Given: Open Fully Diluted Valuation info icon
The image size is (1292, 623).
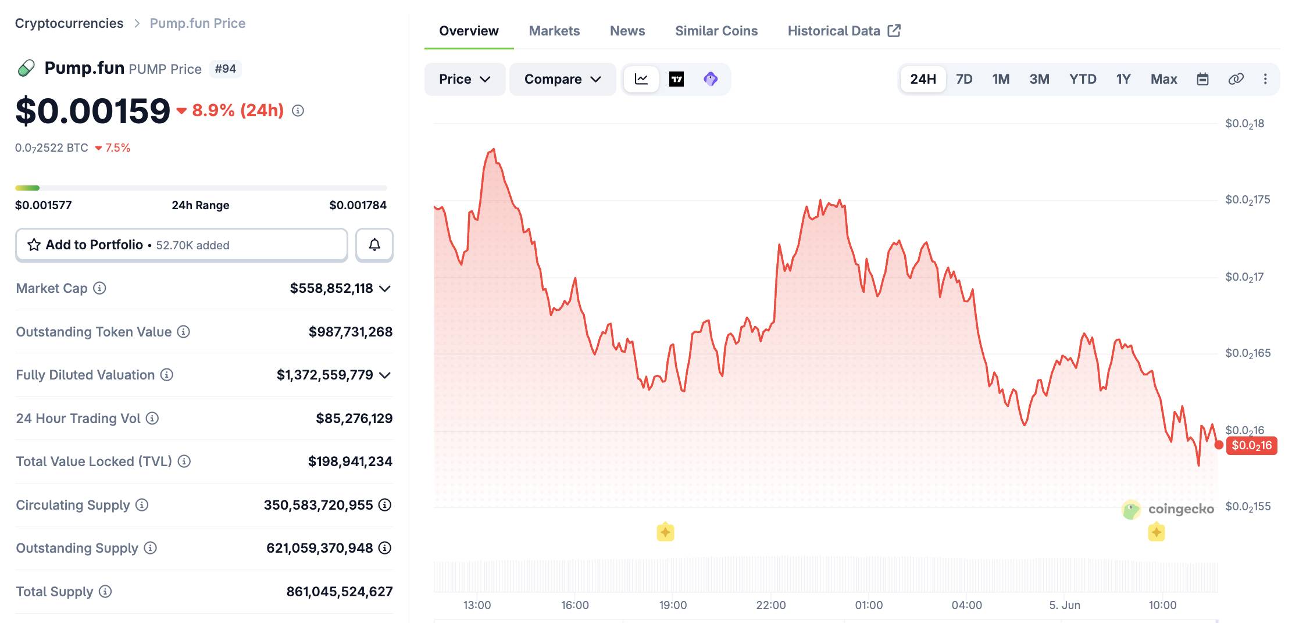Looking at the screenshot, I should (x=167, y=375).
